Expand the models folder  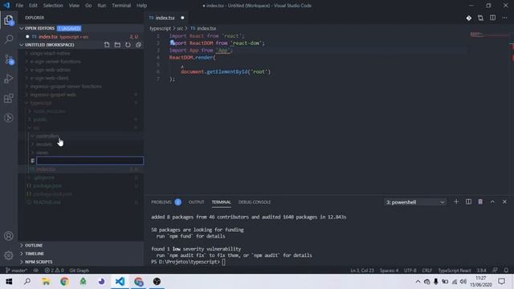(x=43, y=144)
